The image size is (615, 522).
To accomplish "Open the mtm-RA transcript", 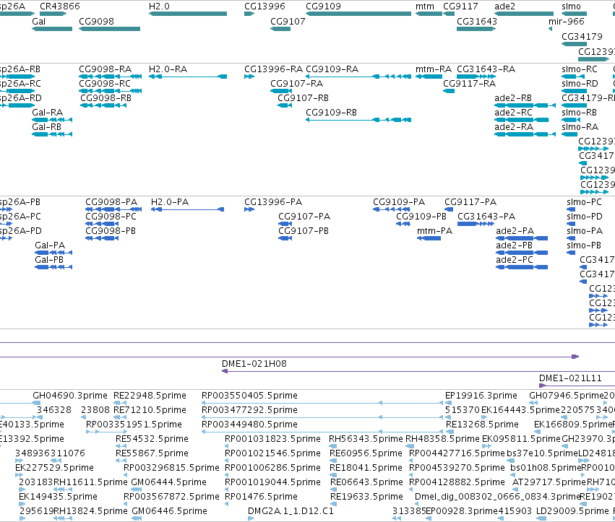I will [429, 77].
